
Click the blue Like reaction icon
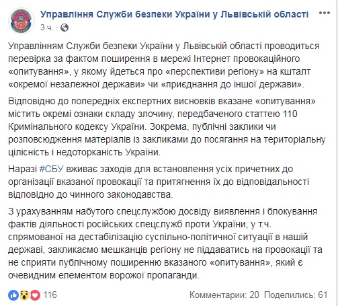point(13,295)
